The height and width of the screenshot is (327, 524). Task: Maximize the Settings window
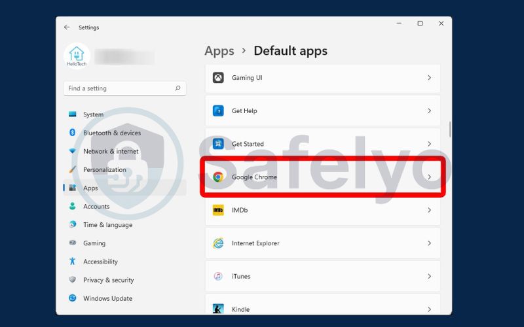420,24
